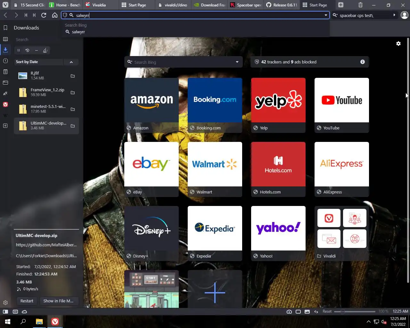Switch to the Vivaldia tab

click(x=101, y=5)
